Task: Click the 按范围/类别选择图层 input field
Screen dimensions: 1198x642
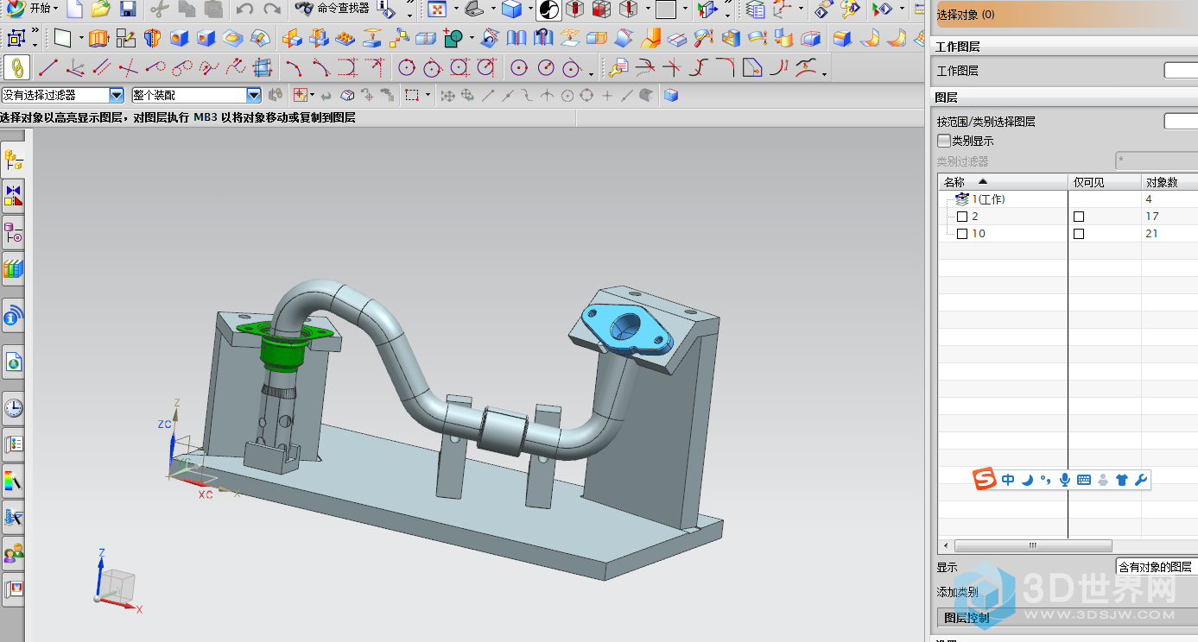Action: point(1181,122)
